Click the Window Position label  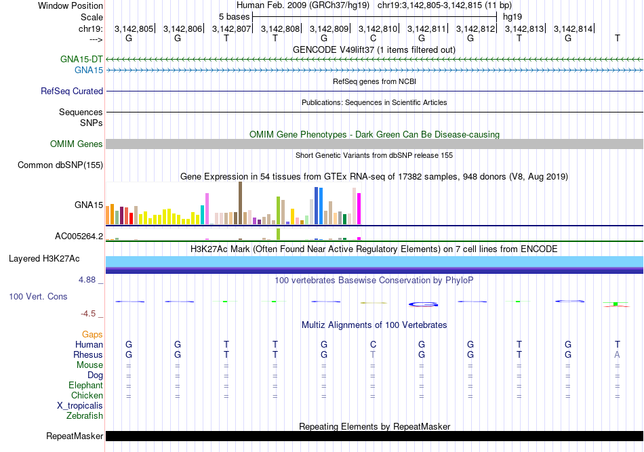click(71, 5)
